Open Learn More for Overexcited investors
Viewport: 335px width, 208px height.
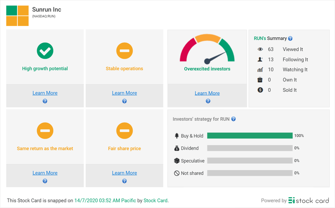207,93
